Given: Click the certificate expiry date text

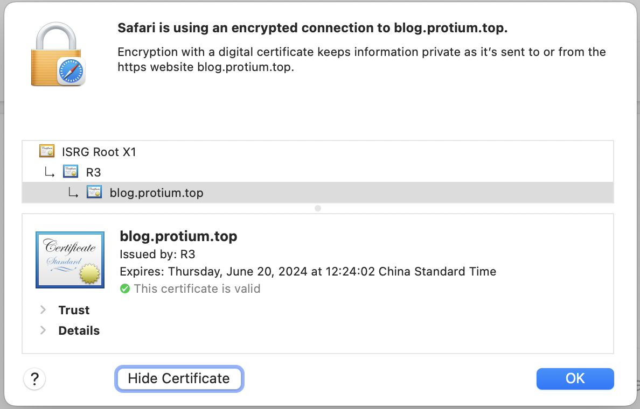Looking at the screenshot, I should pos(308,272).
